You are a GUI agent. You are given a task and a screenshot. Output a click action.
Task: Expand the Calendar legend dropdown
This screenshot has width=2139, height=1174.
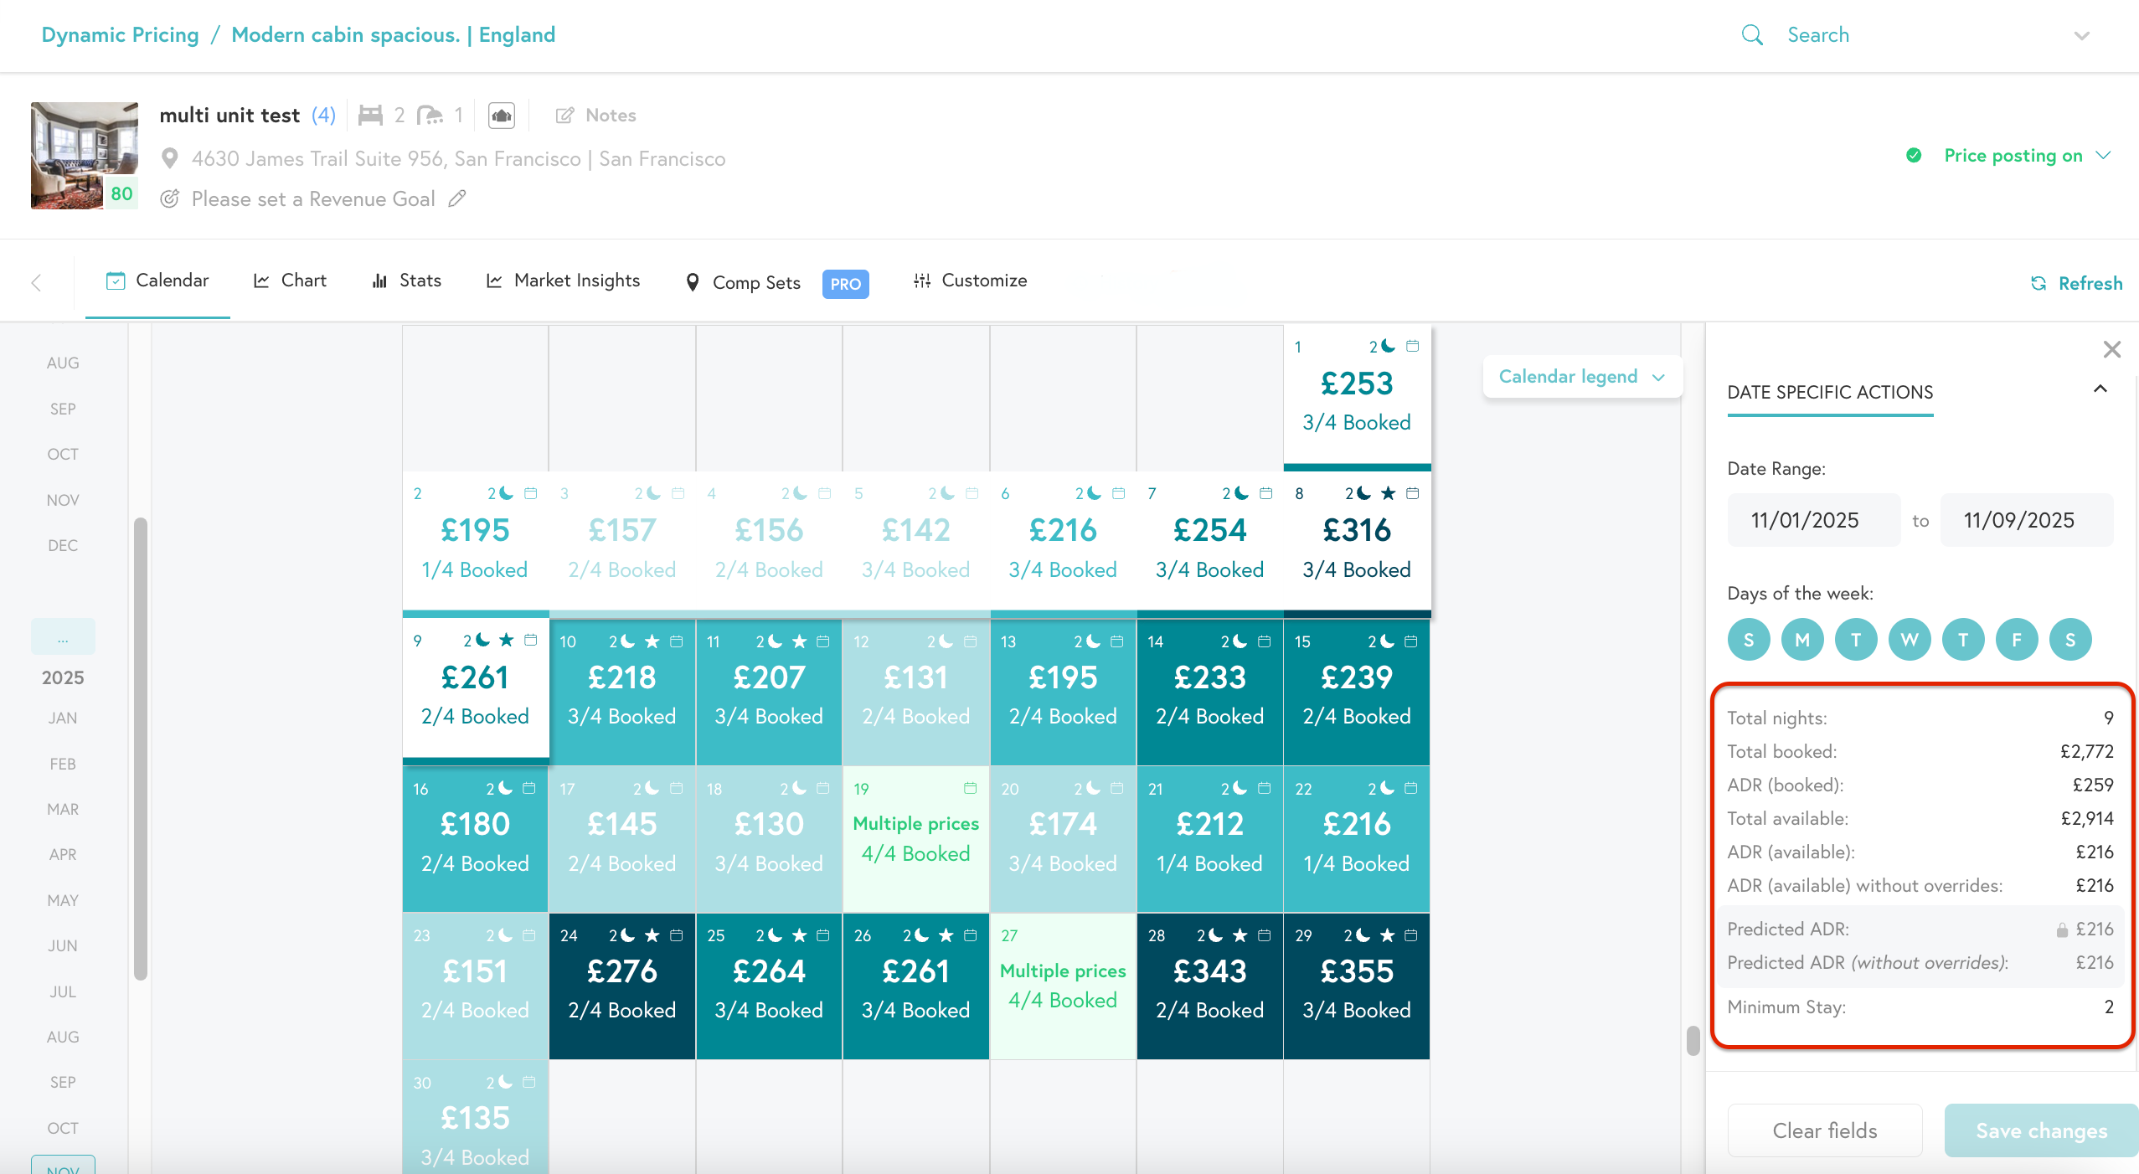coord(1581,377)
